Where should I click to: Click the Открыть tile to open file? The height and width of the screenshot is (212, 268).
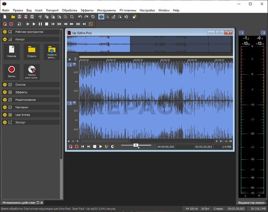(31, 51)
